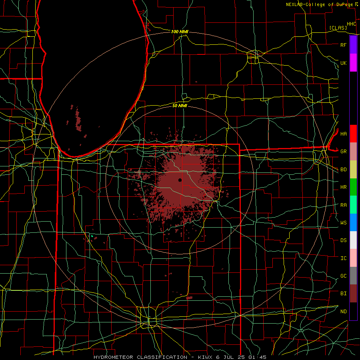Click the IC legend label
360x360 pixels.
click(x=344, y=258)
